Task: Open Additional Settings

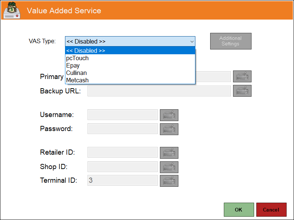Action: [230, 41]
